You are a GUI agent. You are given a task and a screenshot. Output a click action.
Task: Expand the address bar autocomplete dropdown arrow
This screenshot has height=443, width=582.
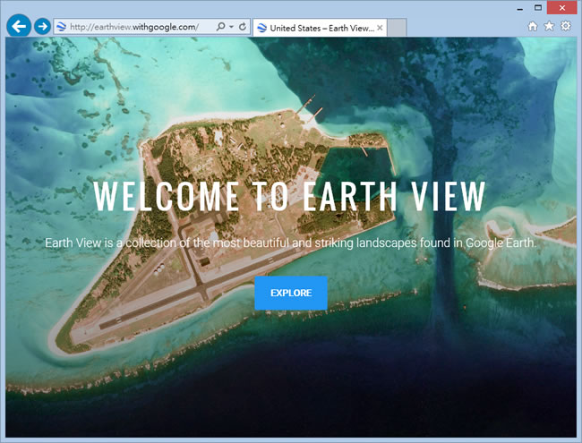pyautogui.click(x=231, y=28)
